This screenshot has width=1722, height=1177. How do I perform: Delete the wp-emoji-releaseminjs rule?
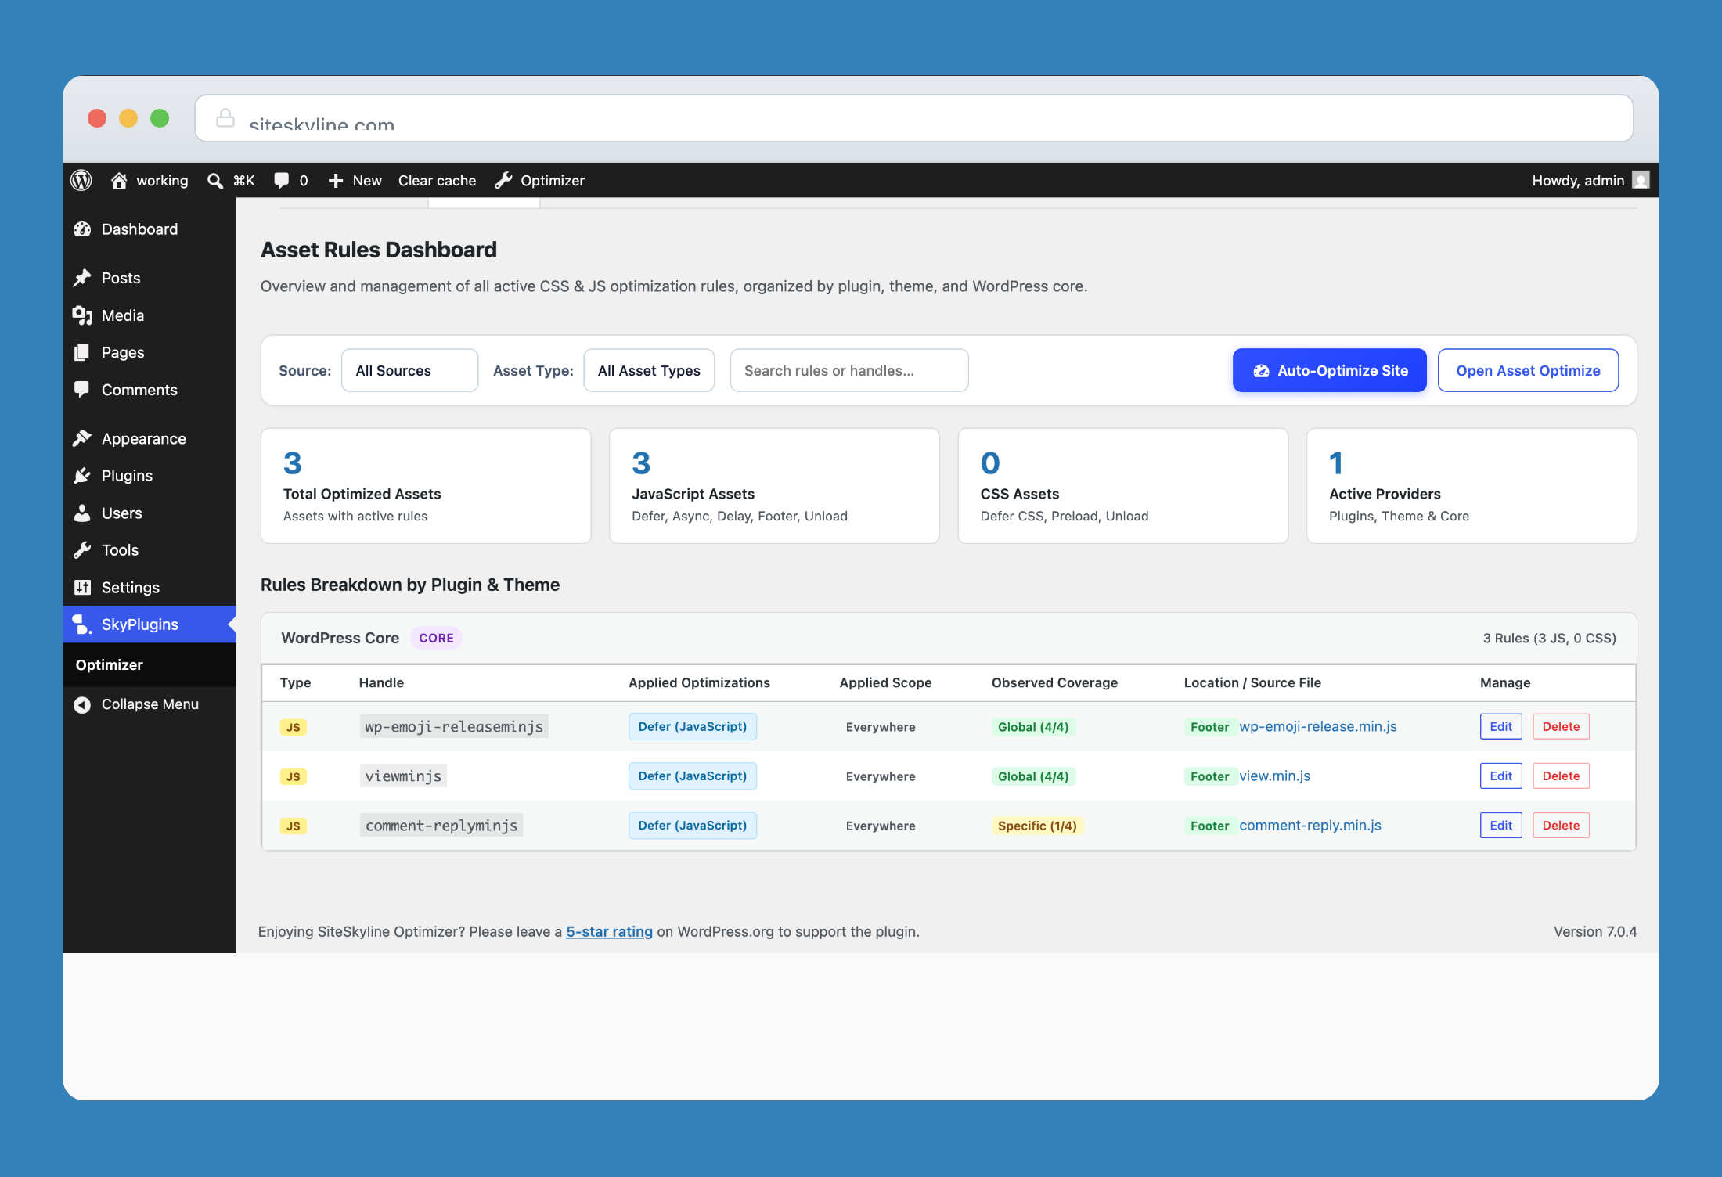click(1561, 727)
